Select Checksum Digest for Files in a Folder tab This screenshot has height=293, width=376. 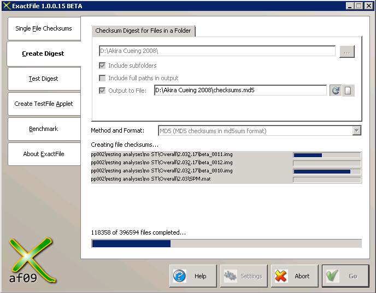[x=143, y=31]
